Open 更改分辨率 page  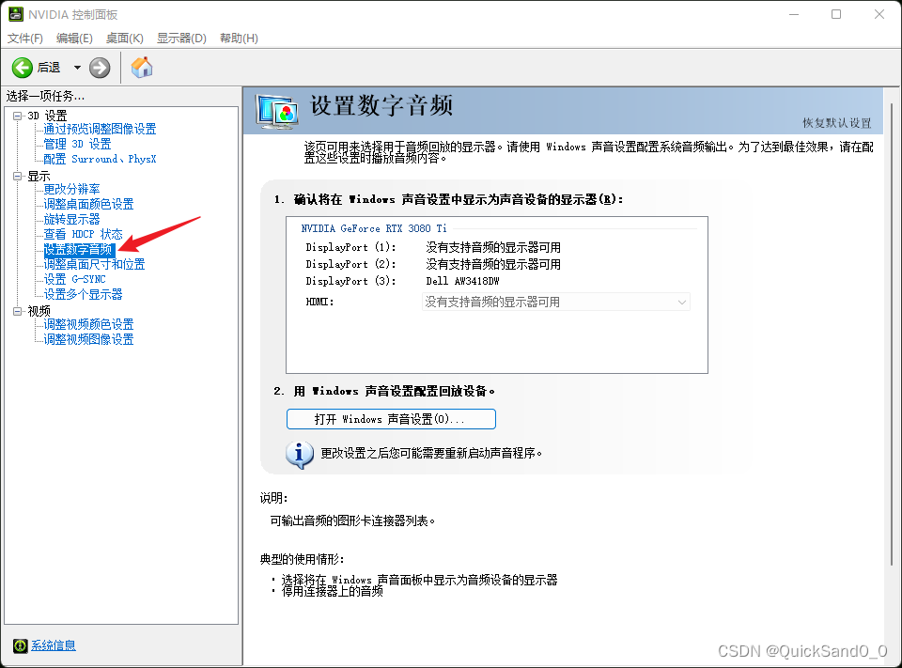pyautogui.click(x=71, y=189)
